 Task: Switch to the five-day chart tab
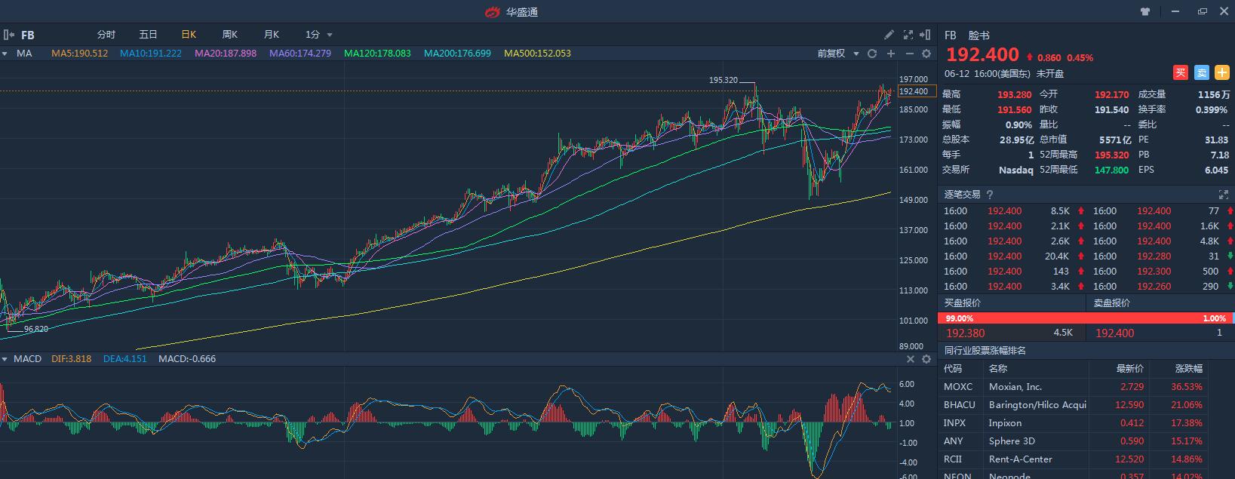point(148,35)
